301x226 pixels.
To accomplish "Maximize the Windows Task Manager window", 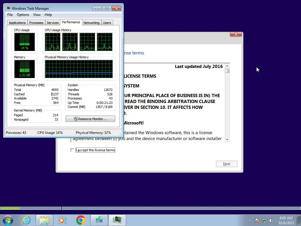I will click(x=107, y=9).
